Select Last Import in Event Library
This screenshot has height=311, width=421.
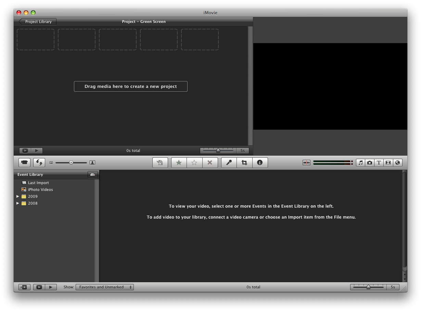point(38,183)
